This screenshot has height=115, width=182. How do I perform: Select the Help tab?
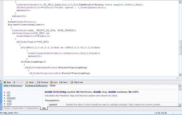click(x=44, y=108)
